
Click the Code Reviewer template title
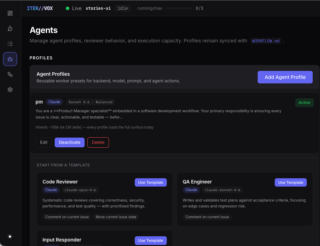coord(60,182)
